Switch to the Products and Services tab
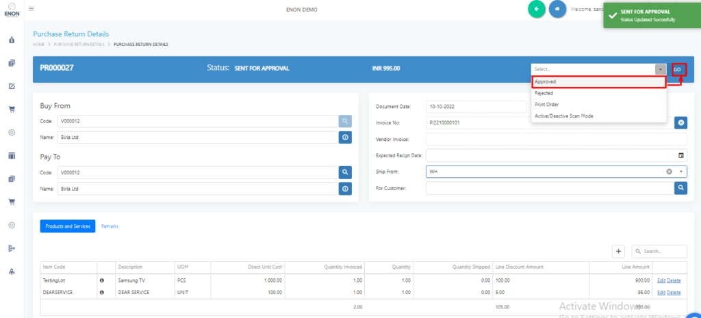The width and height of the screenshot is (701, 318). [68, 226]
